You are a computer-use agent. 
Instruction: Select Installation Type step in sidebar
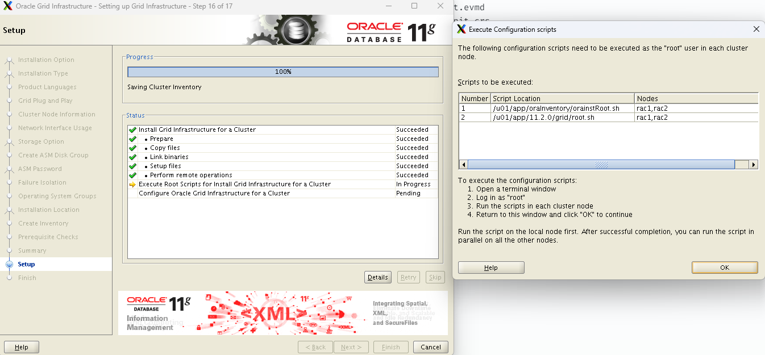point(43,73)
